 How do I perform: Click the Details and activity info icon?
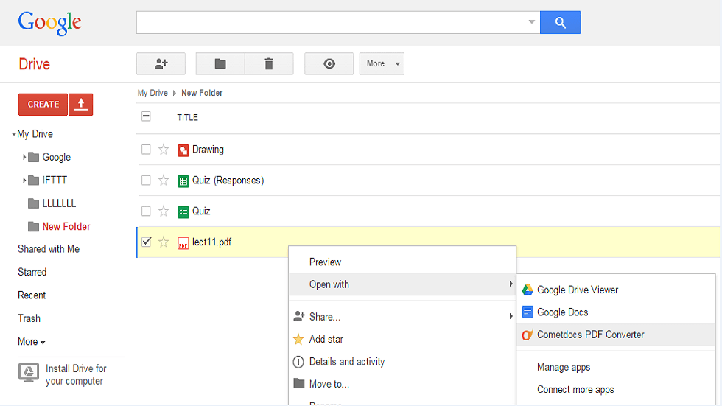(x=298, y=363)
